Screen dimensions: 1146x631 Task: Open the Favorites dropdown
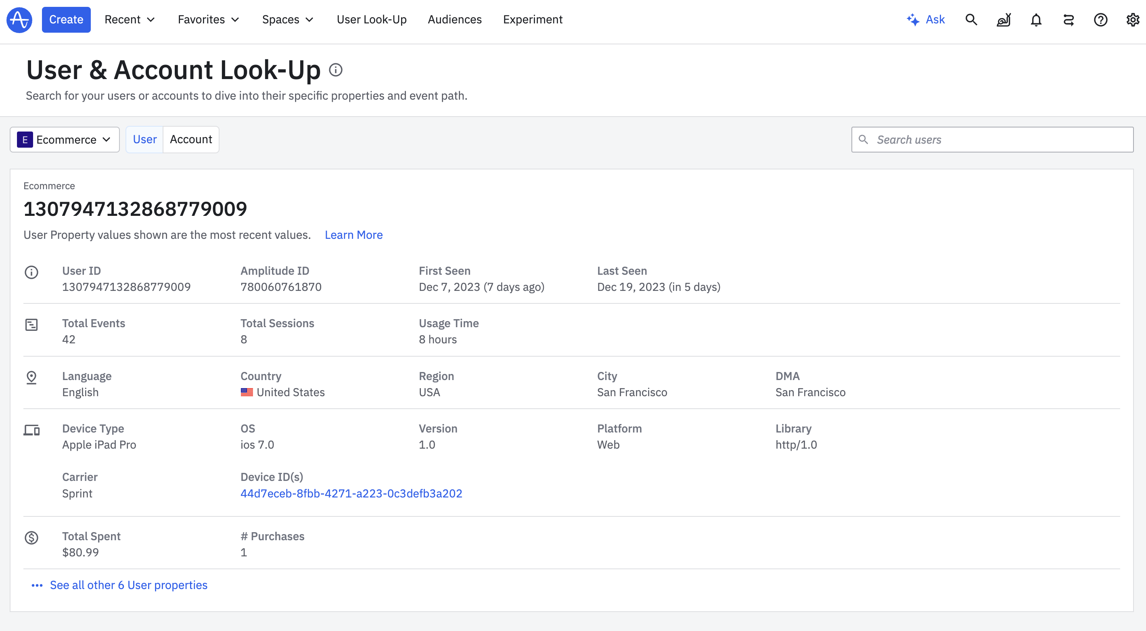click(208, 19)
